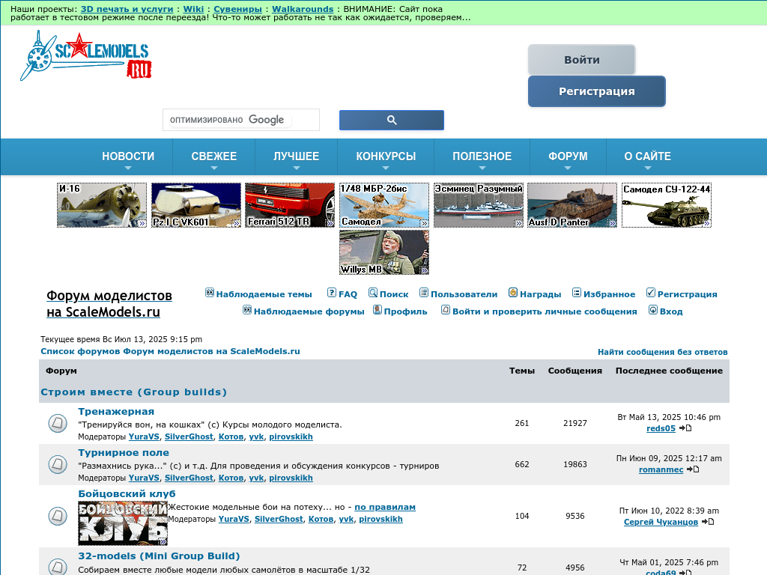767x575 pixels.
Task: Open Тренажерная forum status icon
Action: 58,424
